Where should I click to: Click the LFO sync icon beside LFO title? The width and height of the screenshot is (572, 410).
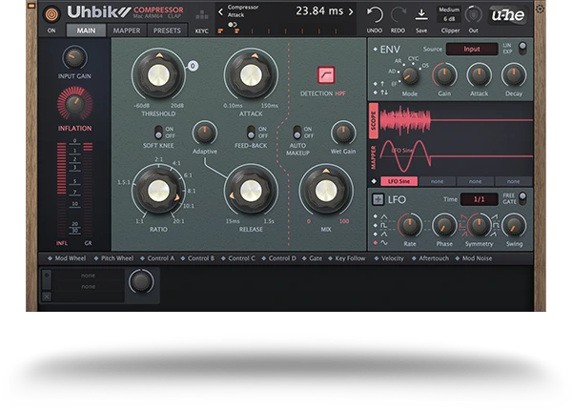pyautogui.click(x=376, y=199)
